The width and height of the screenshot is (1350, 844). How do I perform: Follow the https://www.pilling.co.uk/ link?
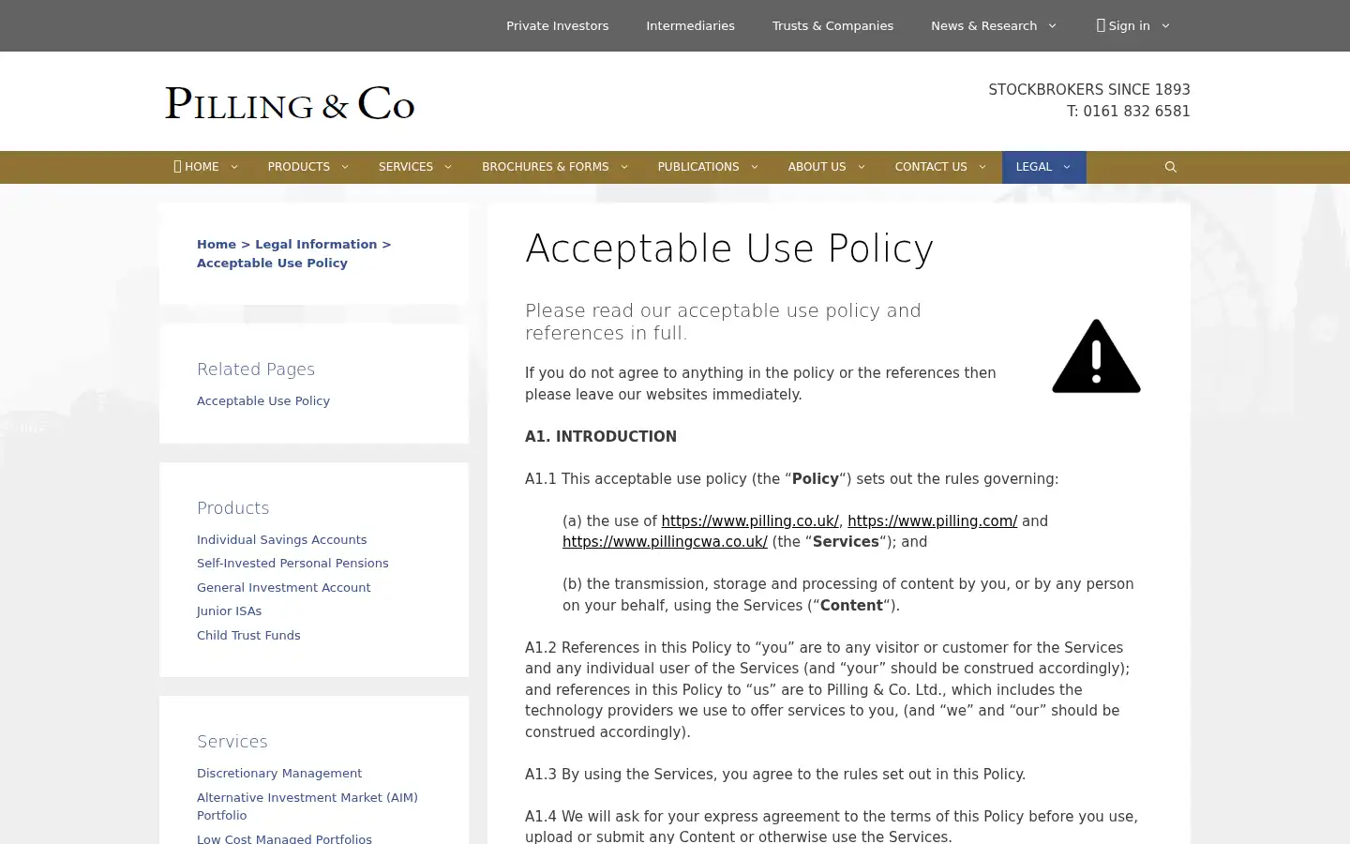pyautogui.click(x=750, y=520)
